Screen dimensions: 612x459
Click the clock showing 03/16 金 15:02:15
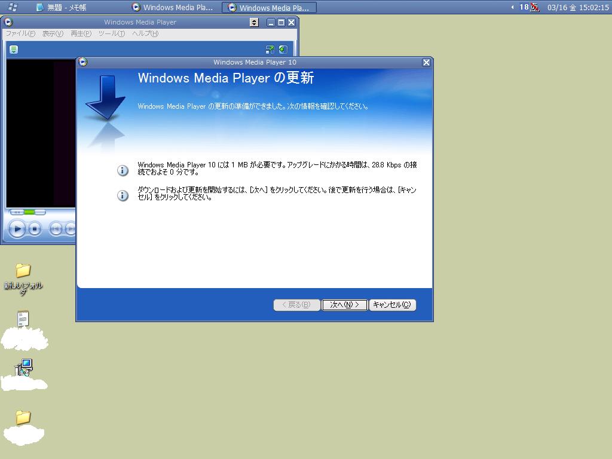pos(578,7)
